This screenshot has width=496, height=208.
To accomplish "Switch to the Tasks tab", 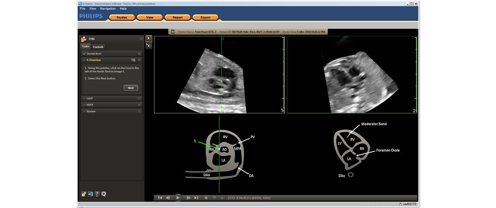I will [85, 47].
